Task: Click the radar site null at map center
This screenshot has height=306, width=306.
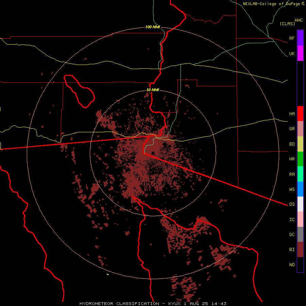Action: 153,153
